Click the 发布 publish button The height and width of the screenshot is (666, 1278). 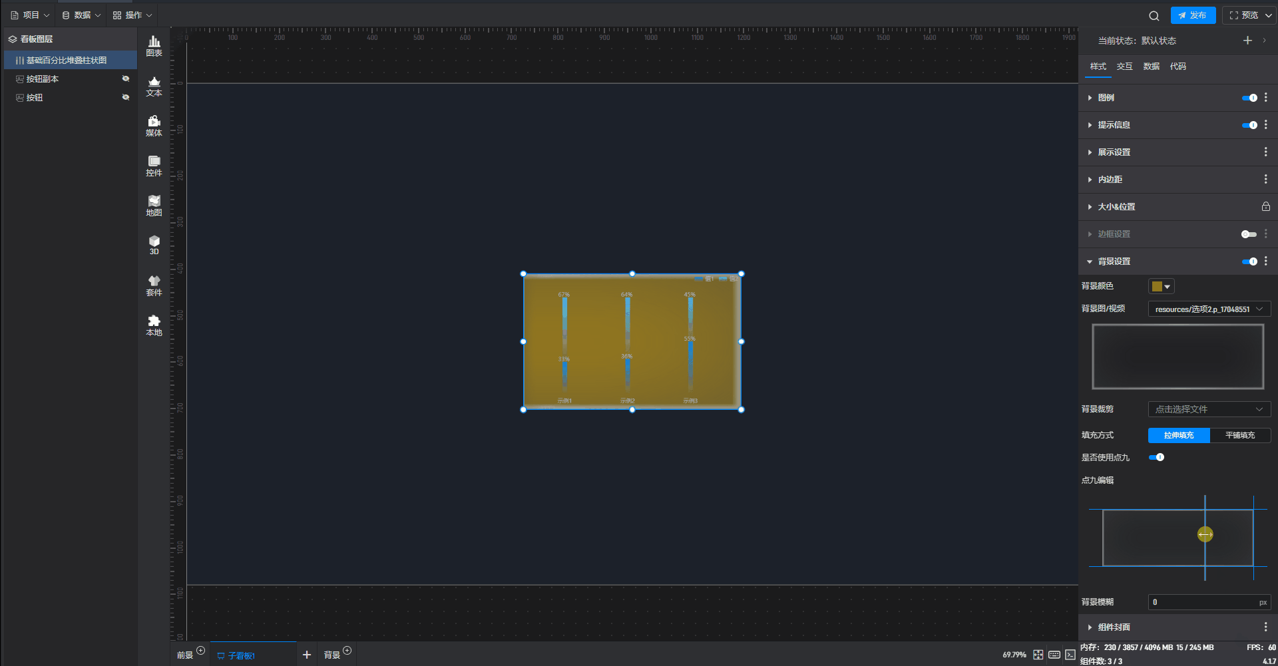[1192, 15]
